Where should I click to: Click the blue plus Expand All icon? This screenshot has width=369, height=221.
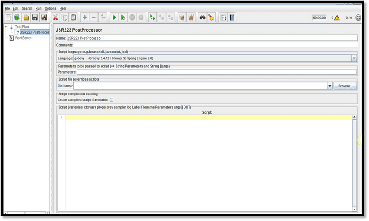84,17
